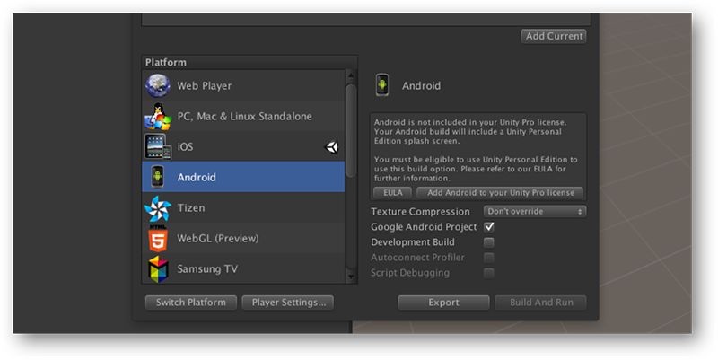
Task: Click the Export button
Action: [x=443, y=303]
